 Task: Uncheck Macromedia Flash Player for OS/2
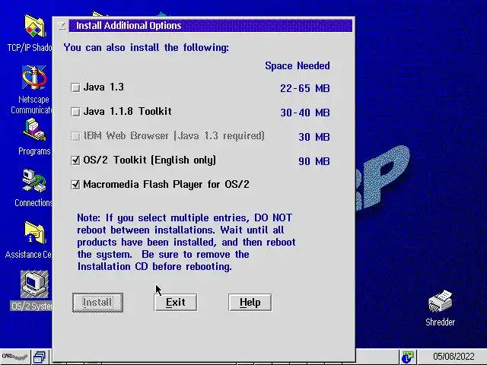click(75, 185)
